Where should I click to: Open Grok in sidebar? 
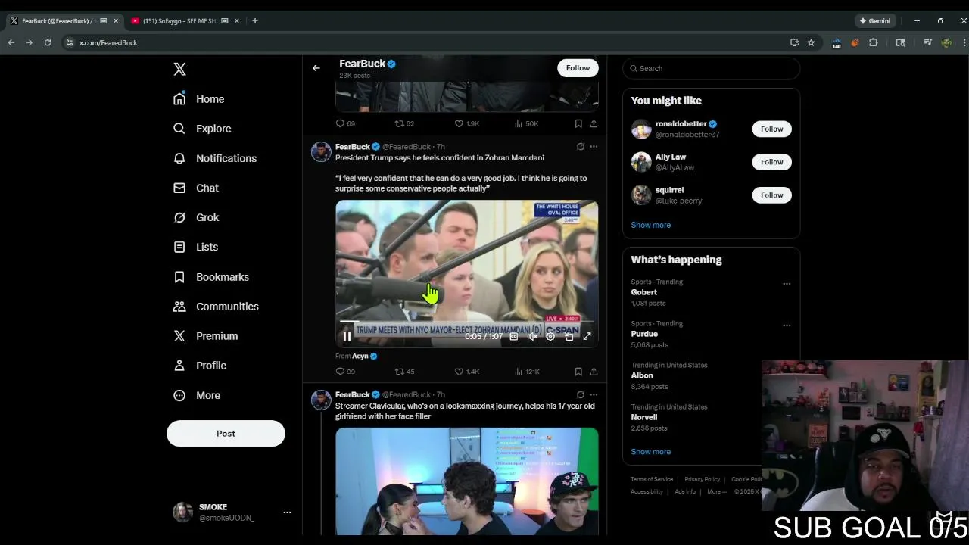196,217
